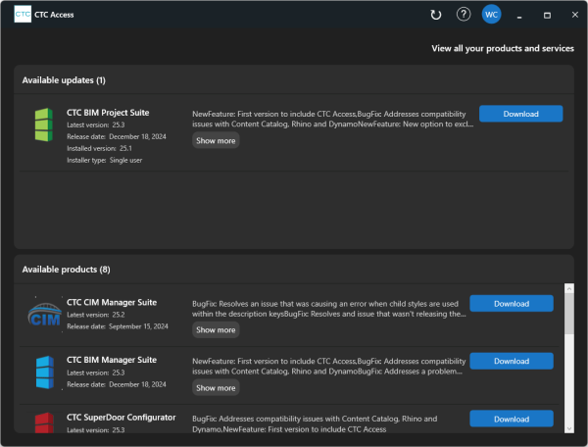Open View all your products and services

click(x=503, y=48)
